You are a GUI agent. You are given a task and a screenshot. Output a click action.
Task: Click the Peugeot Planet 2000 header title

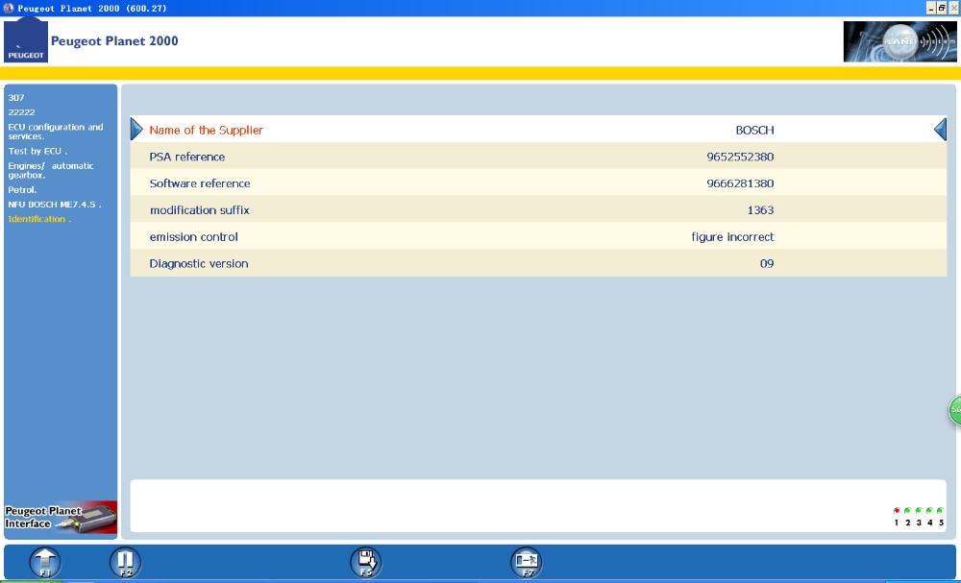[114, 41]
